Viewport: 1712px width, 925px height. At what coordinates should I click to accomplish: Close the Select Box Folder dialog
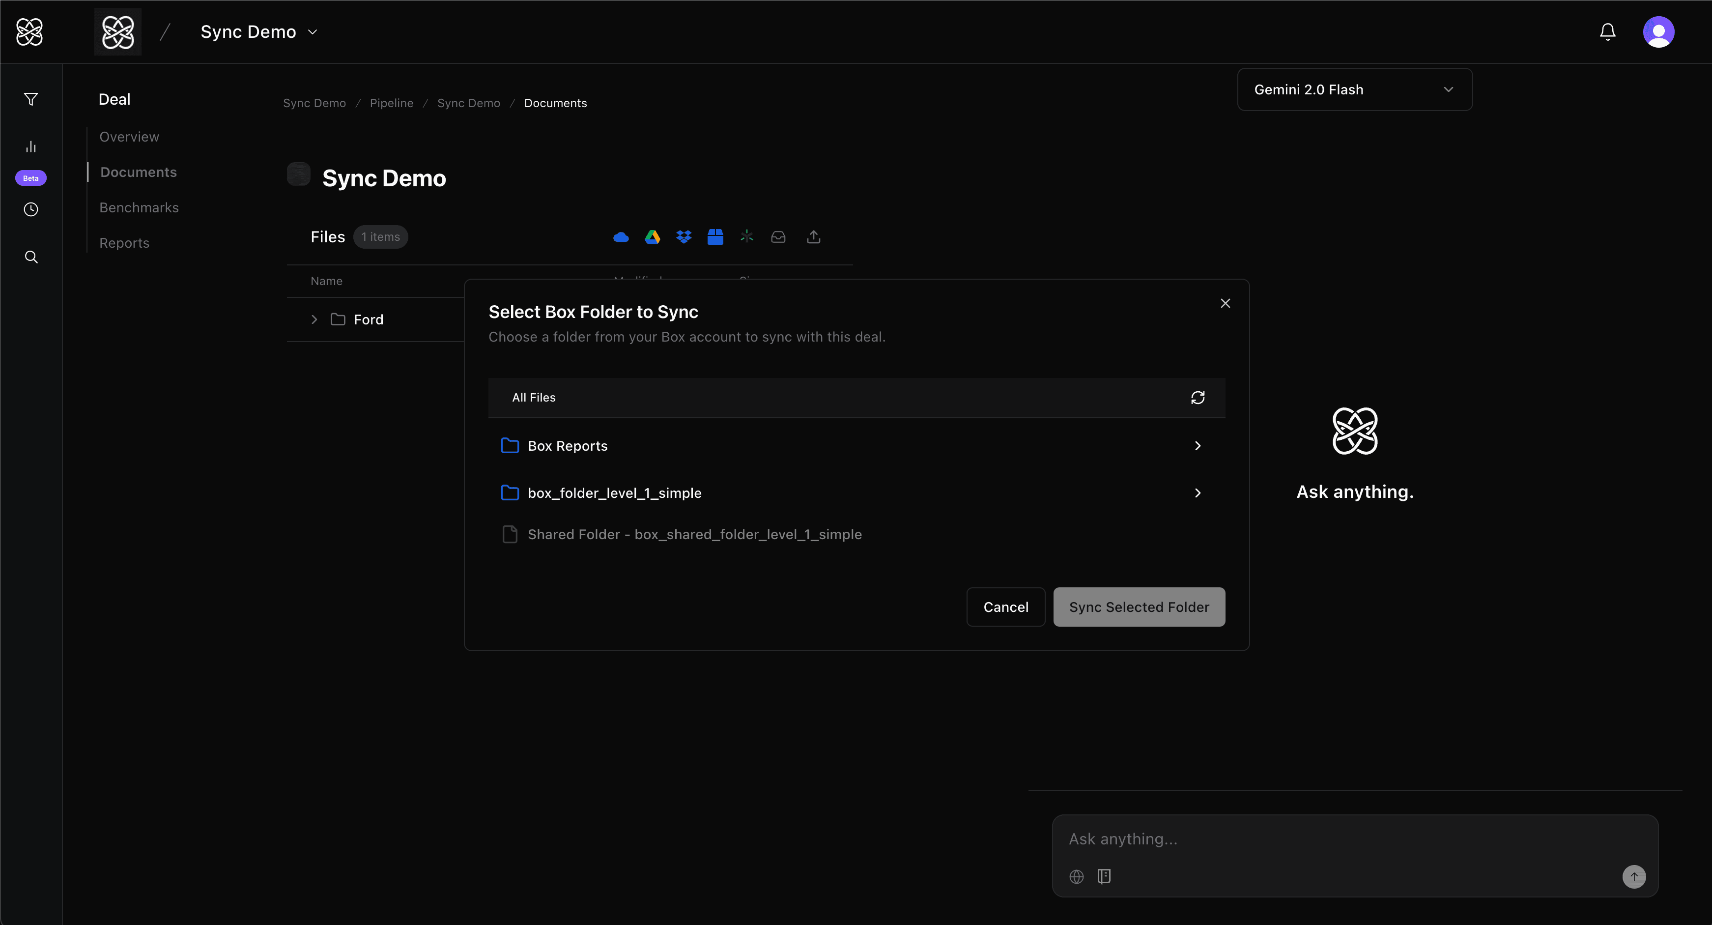[1226, 303]
